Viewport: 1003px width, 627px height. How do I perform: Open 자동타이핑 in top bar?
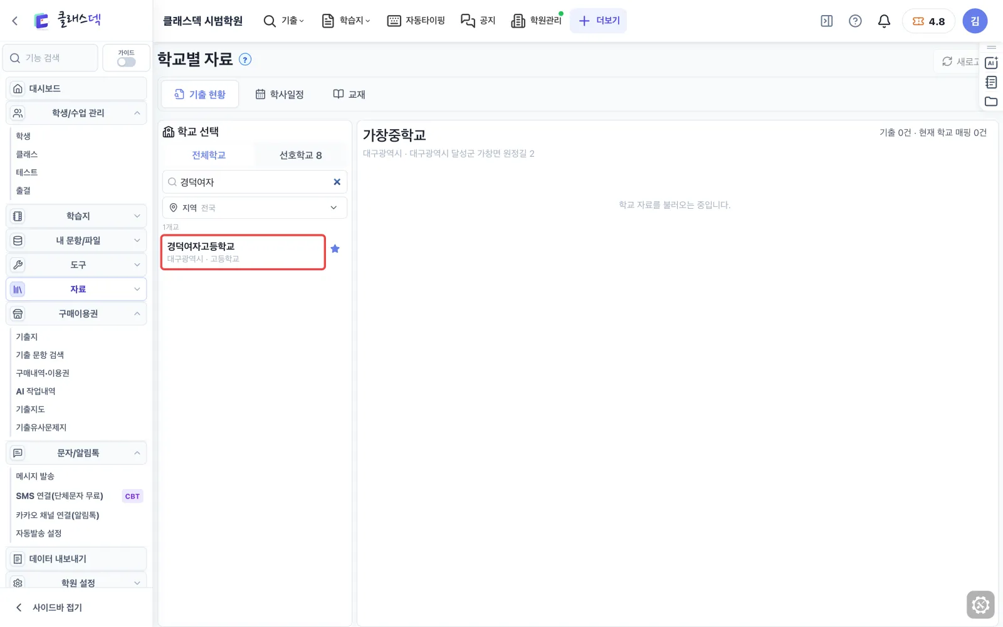click(416, 21)
